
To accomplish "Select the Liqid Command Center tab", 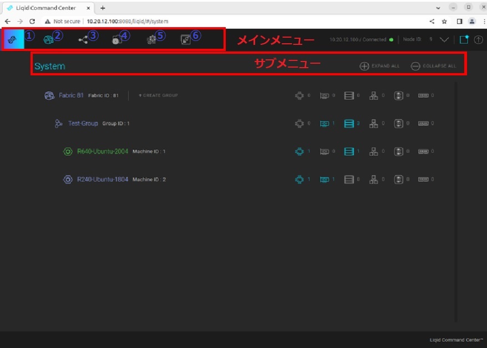I will click(x=48, y=8).
